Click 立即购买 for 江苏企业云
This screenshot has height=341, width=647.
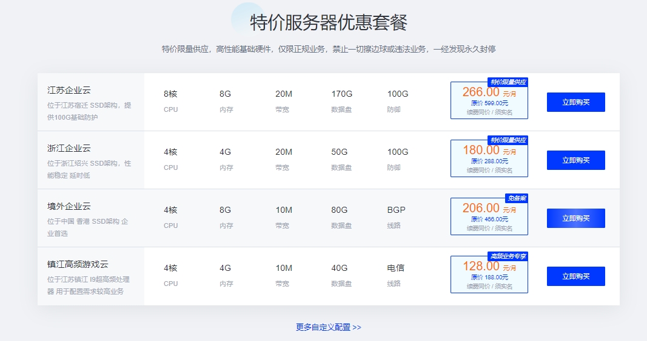(575, 102)
